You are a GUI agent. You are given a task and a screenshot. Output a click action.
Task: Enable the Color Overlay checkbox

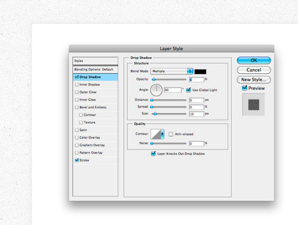77,137
